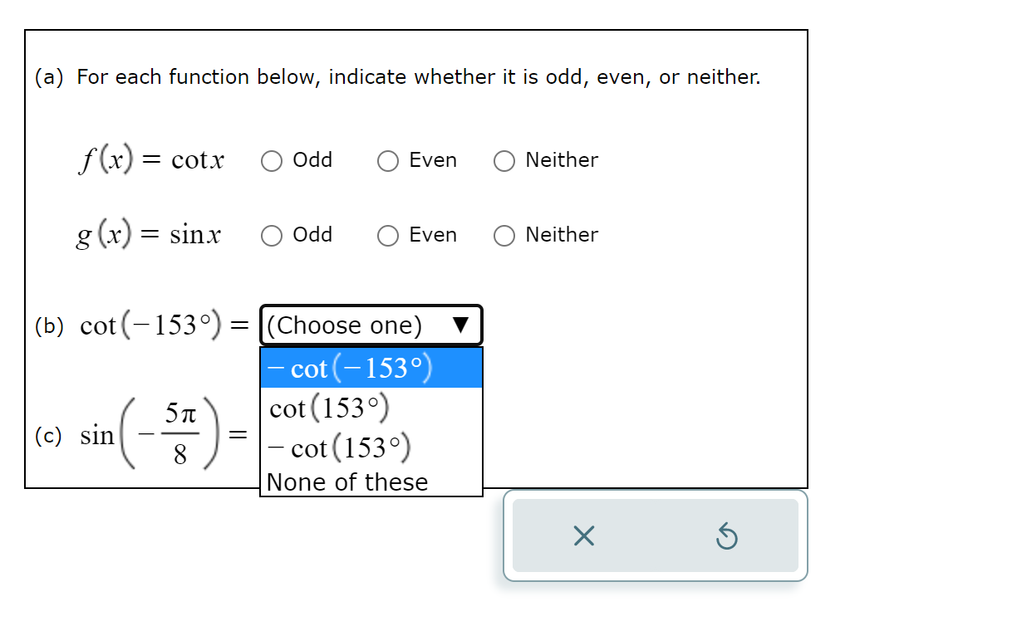Screen dimensions: 1022x621
Task: Click the g(x) = sin x function label
Action: (x=150, y=235)
